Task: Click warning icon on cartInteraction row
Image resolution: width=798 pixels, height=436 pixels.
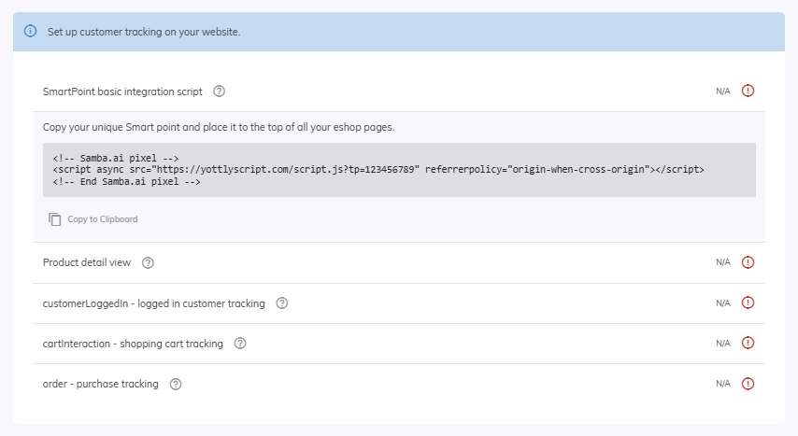Action: (x=748, y=344)
